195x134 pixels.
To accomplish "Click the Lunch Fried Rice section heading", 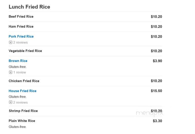I will tap(29, 7).
